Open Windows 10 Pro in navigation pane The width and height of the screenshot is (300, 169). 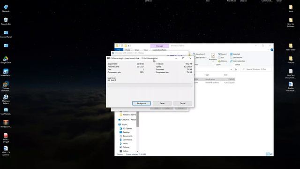click(x=127, y=115)
